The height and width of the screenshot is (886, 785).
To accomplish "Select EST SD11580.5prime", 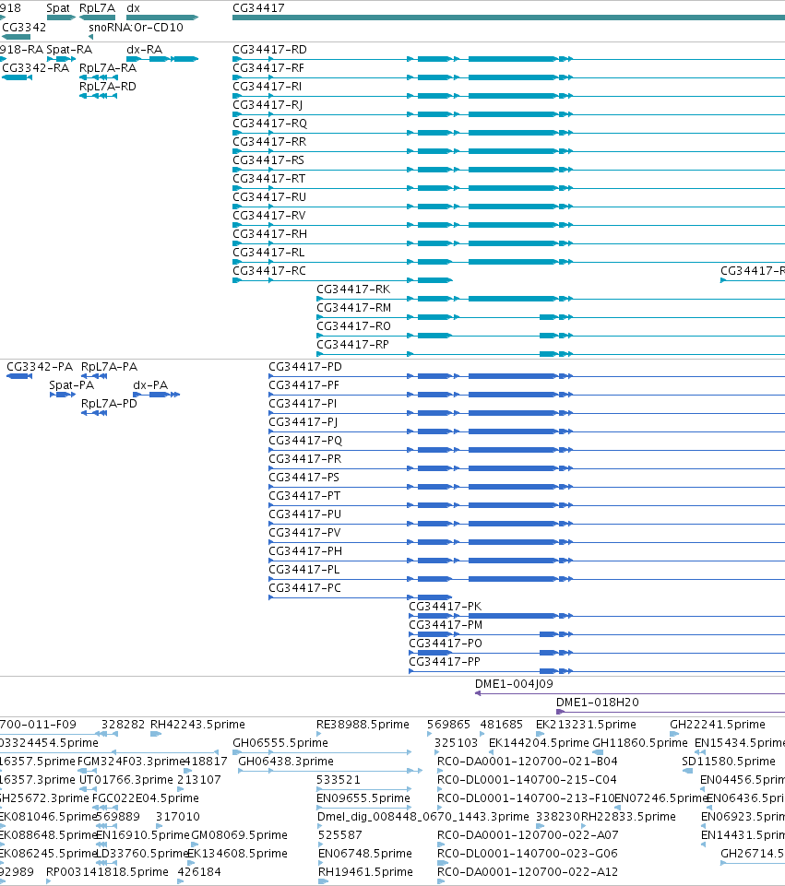I will pyautogui.click(x=729, y=762).
